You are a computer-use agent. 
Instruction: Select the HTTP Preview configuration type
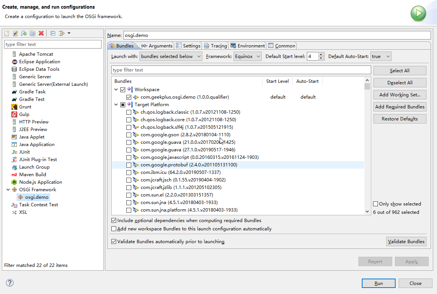point(34,122)
